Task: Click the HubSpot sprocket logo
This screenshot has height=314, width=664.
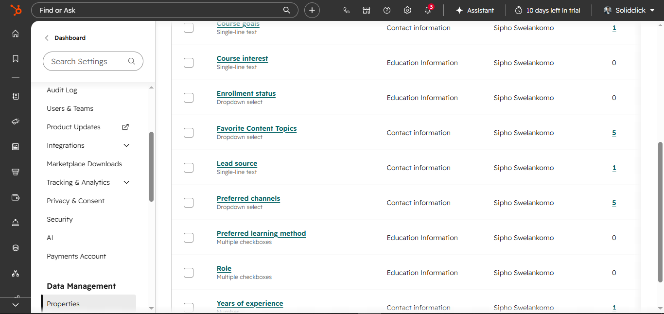Action: (x=16, y=10)
